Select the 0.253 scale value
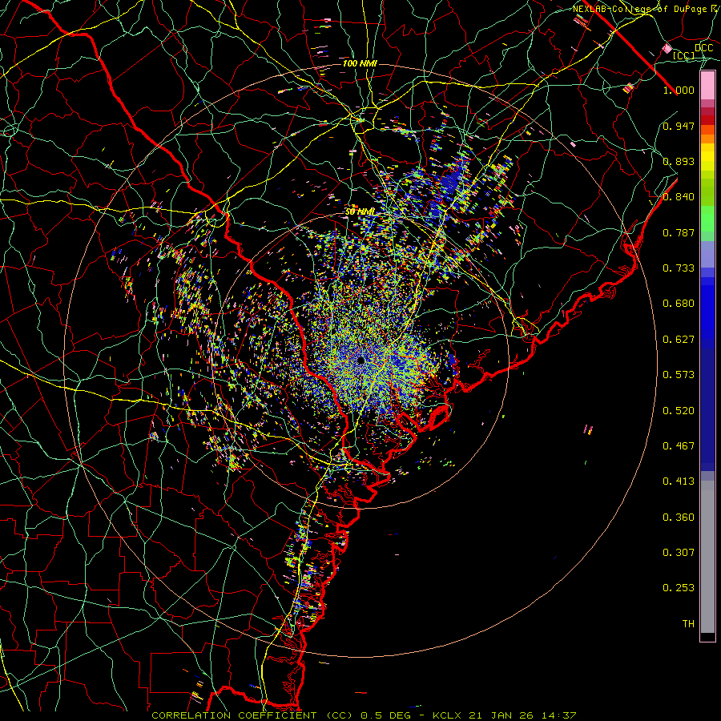This screenshot has width=721, height=721. click(679, 588)
